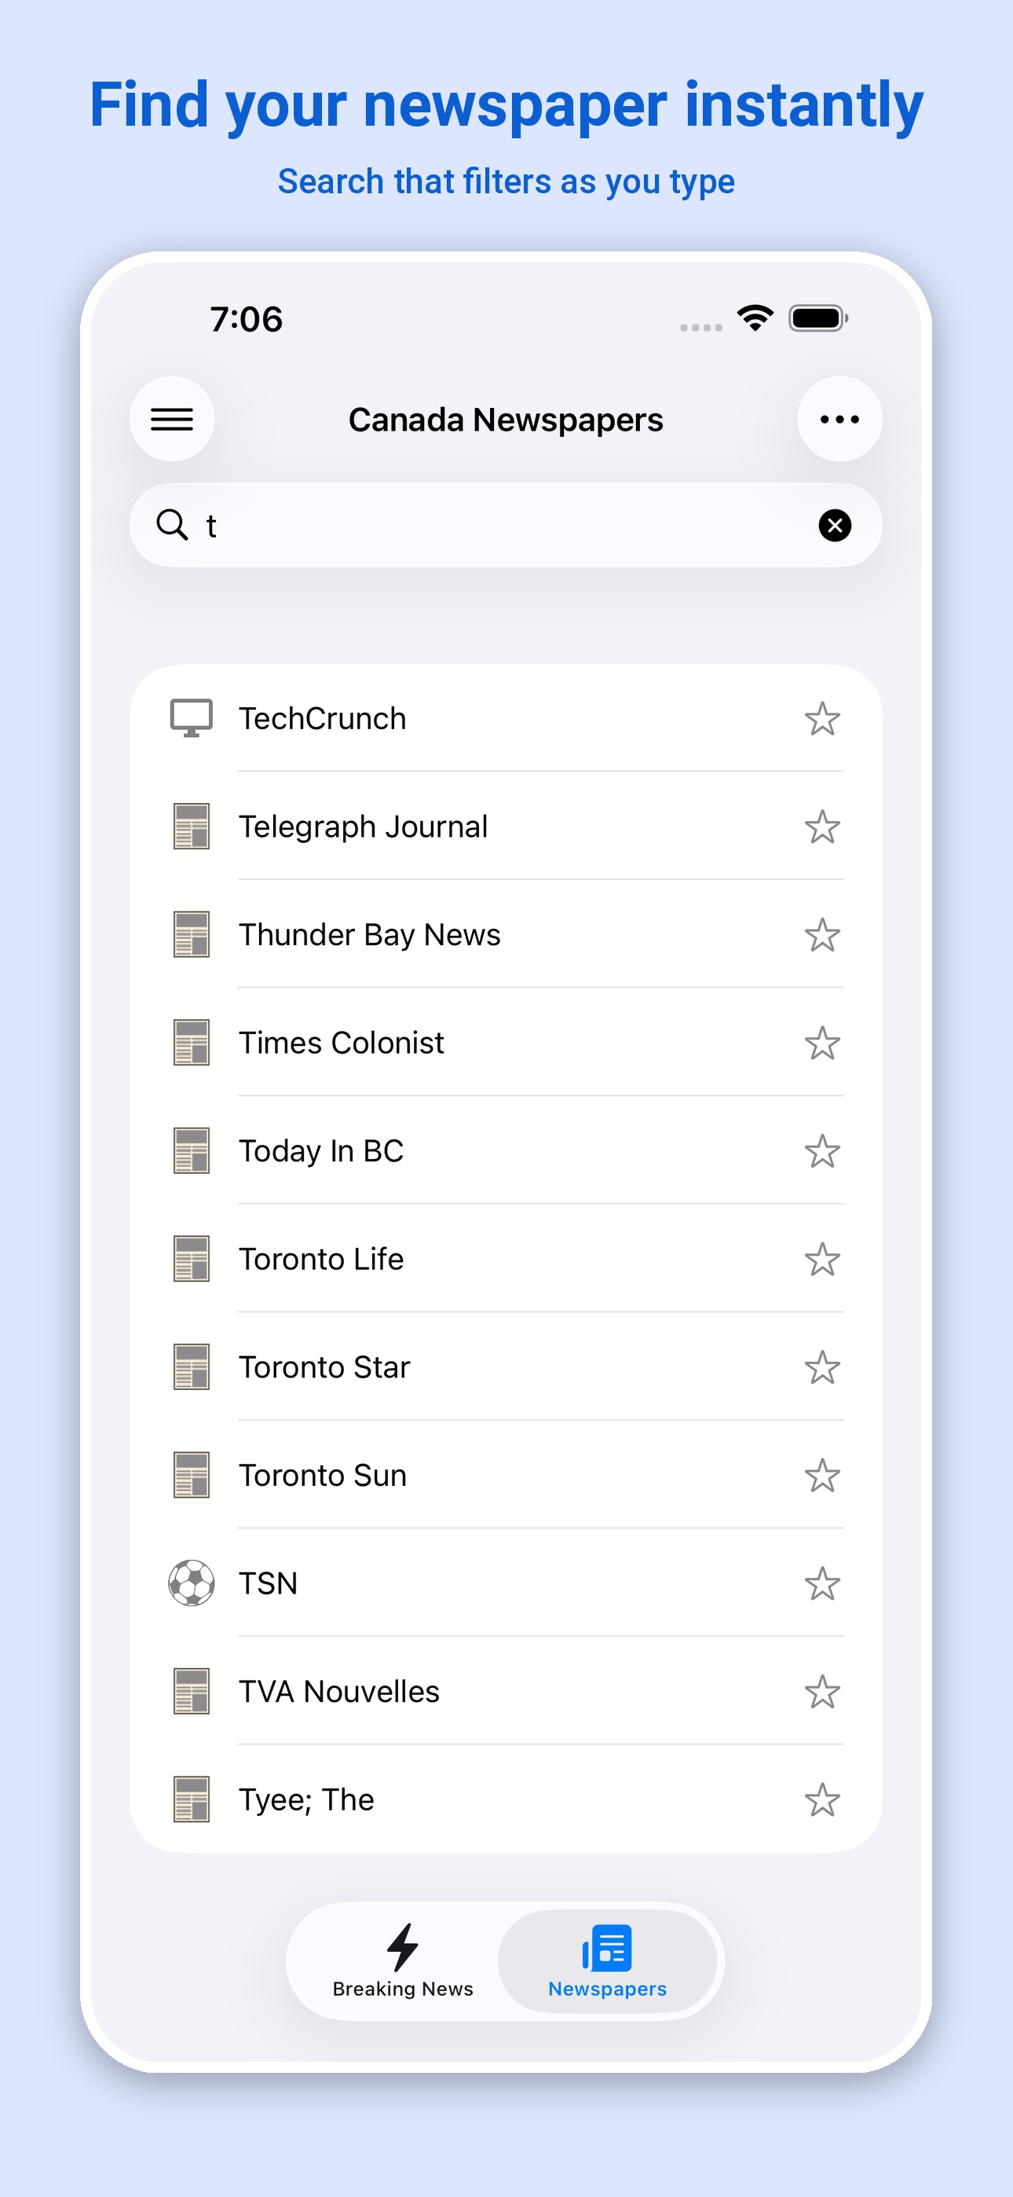Click the Toronto Sun newspaper icon
The width and height of the screenshot is (1013, 2197).
point(191,1476)
